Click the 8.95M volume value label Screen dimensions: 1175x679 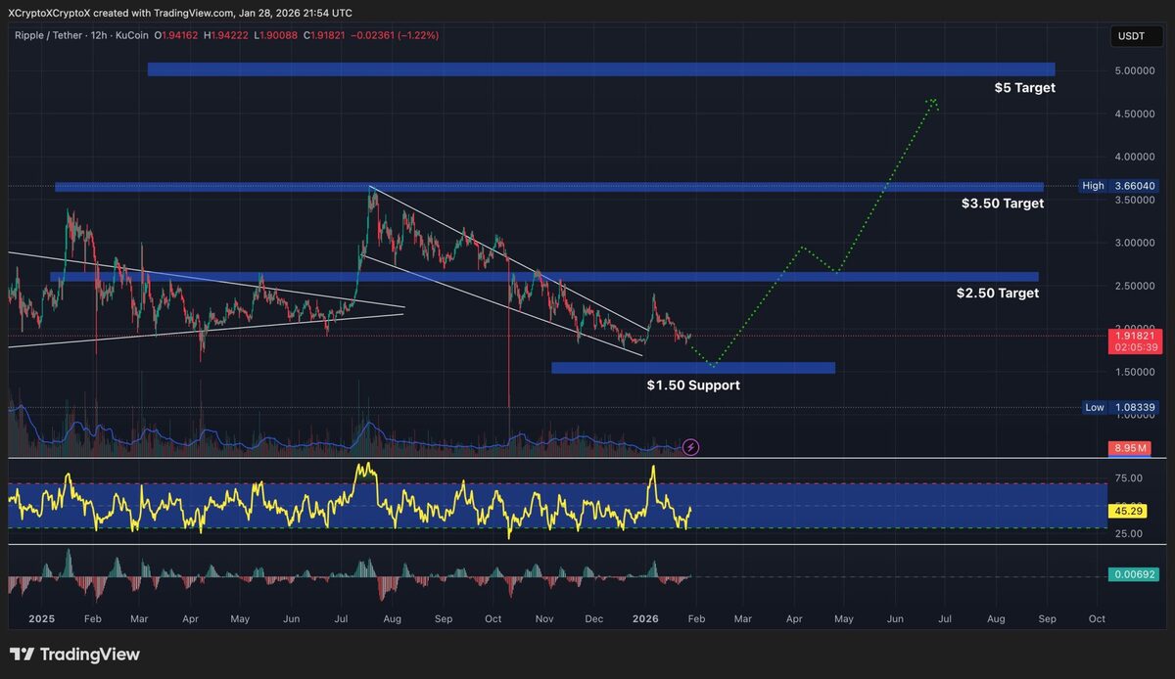click(x=1128, y=447)
